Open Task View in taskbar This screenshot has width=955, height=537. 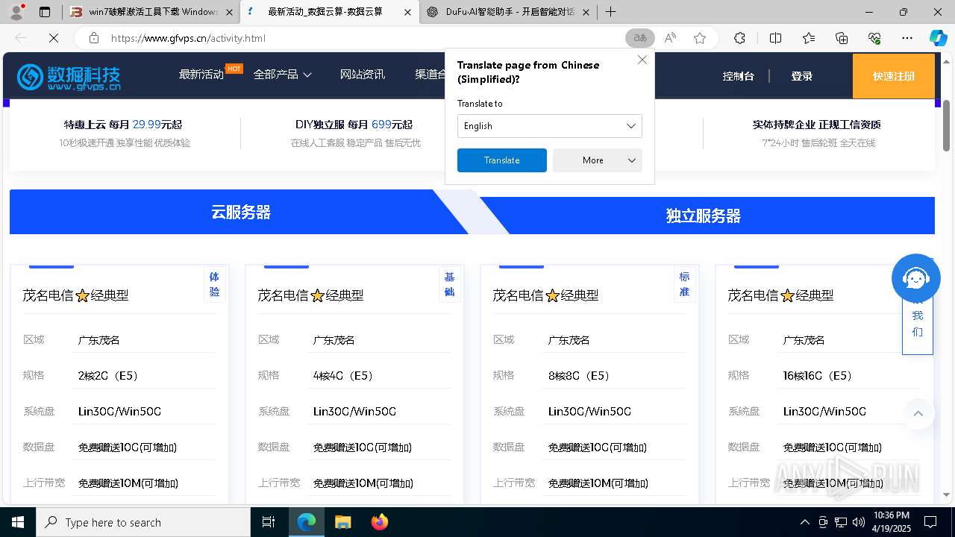tap(269, 522)
